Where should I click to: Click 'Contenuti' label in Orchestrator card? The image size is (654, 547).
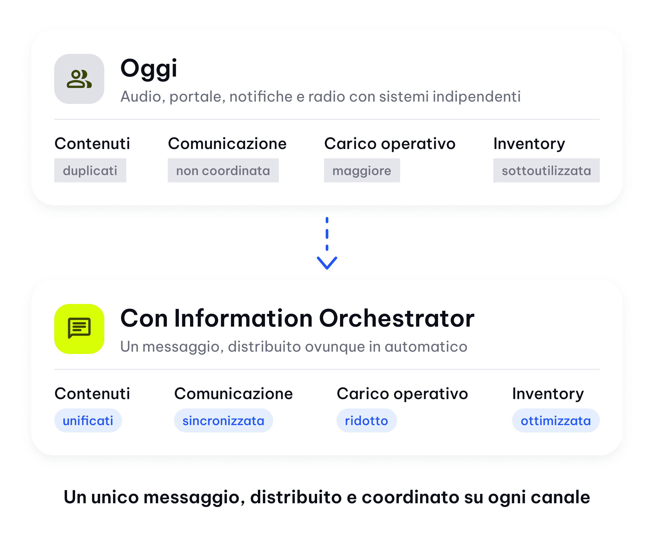tap(92, 394)
